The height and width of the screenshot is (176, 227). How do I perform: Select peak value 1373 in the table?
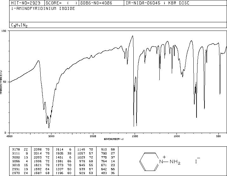point(59,165)
